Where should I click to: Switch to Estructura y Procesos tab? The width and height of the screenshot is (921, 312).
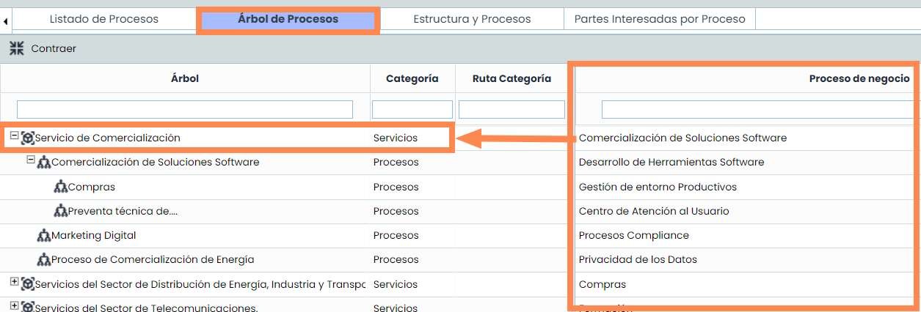472,19
